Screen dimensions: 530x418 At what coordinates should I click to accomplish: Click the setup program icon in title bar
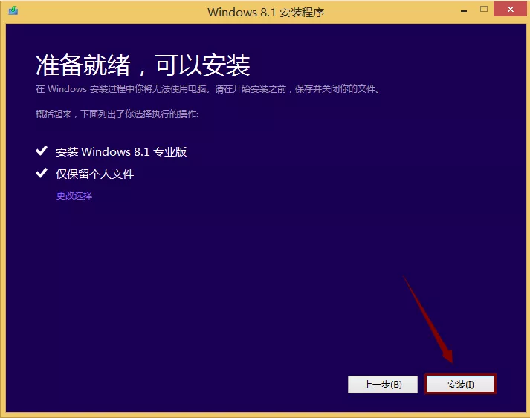click(x=13, y=11)
